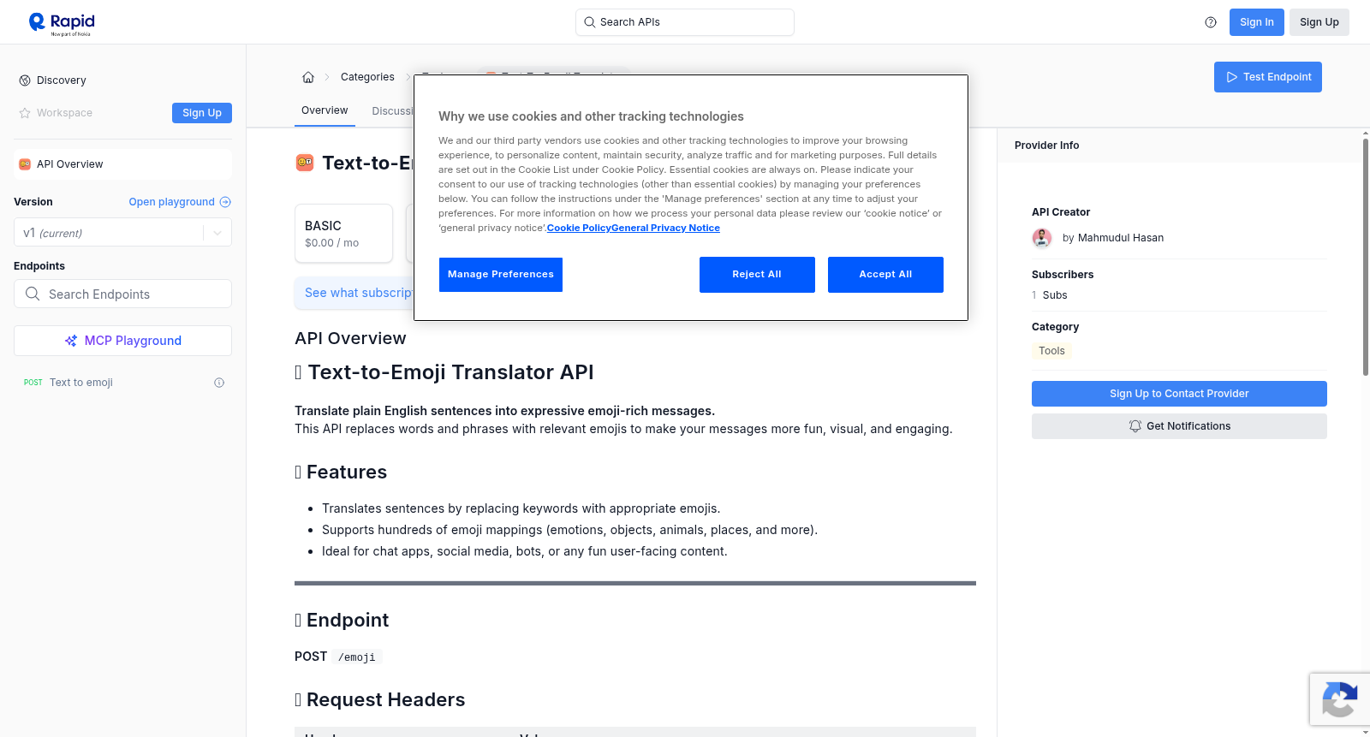Click the 'Provider Info' panel heading

coord(1046,146)
